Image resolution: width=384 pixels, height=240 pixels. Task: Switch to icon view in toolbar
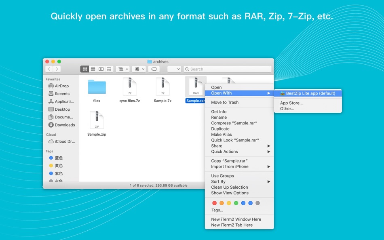(x=85, y=69)
